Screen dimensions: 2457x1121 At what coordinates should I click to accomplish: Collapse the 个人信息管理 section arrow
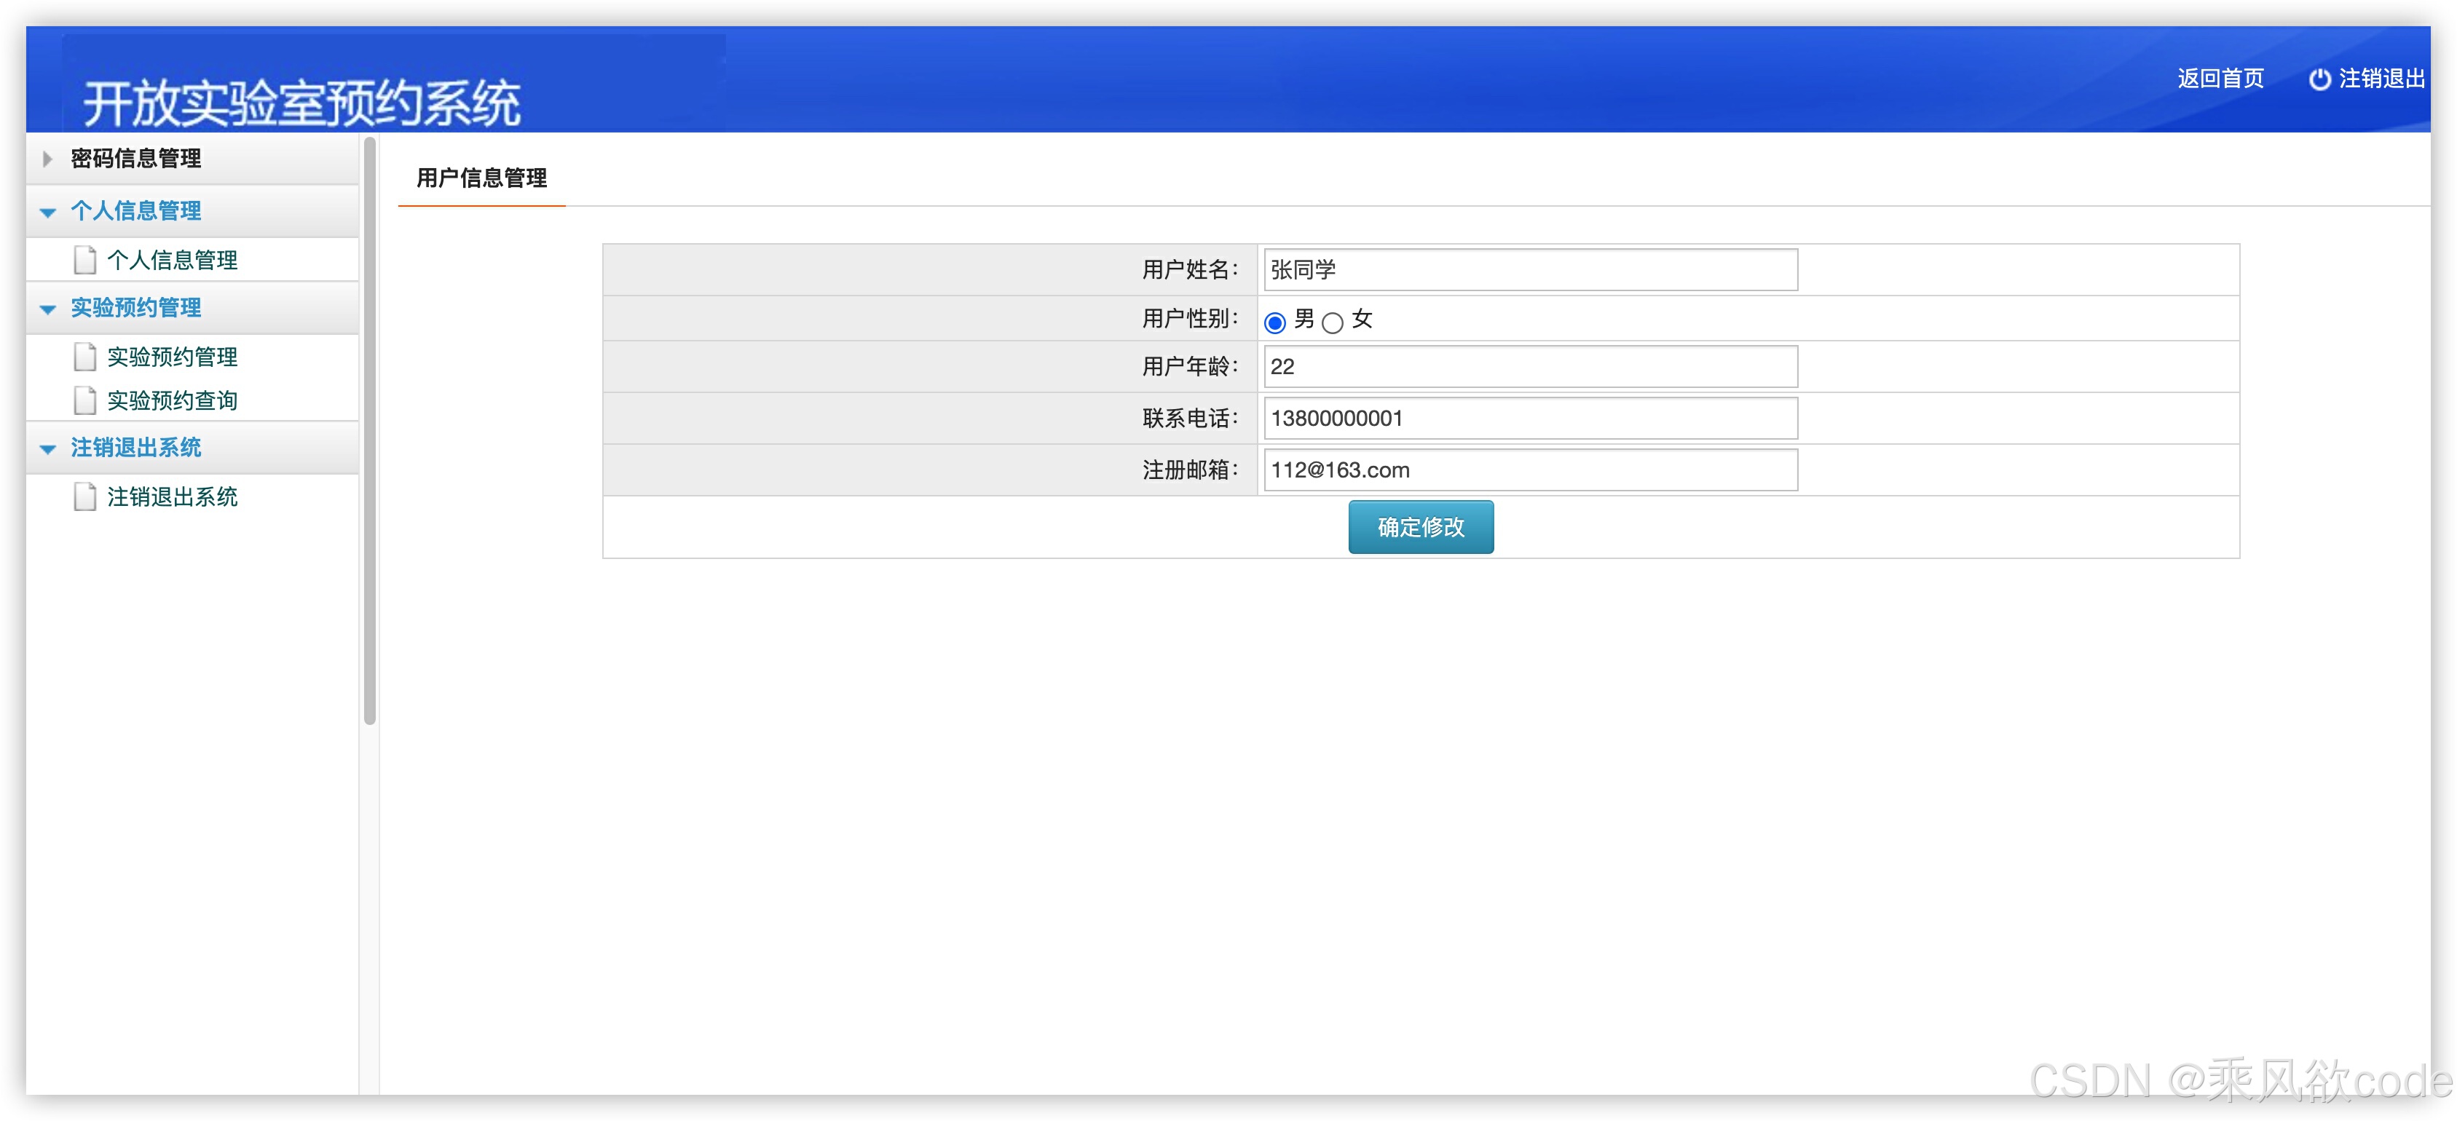(47, 212)
